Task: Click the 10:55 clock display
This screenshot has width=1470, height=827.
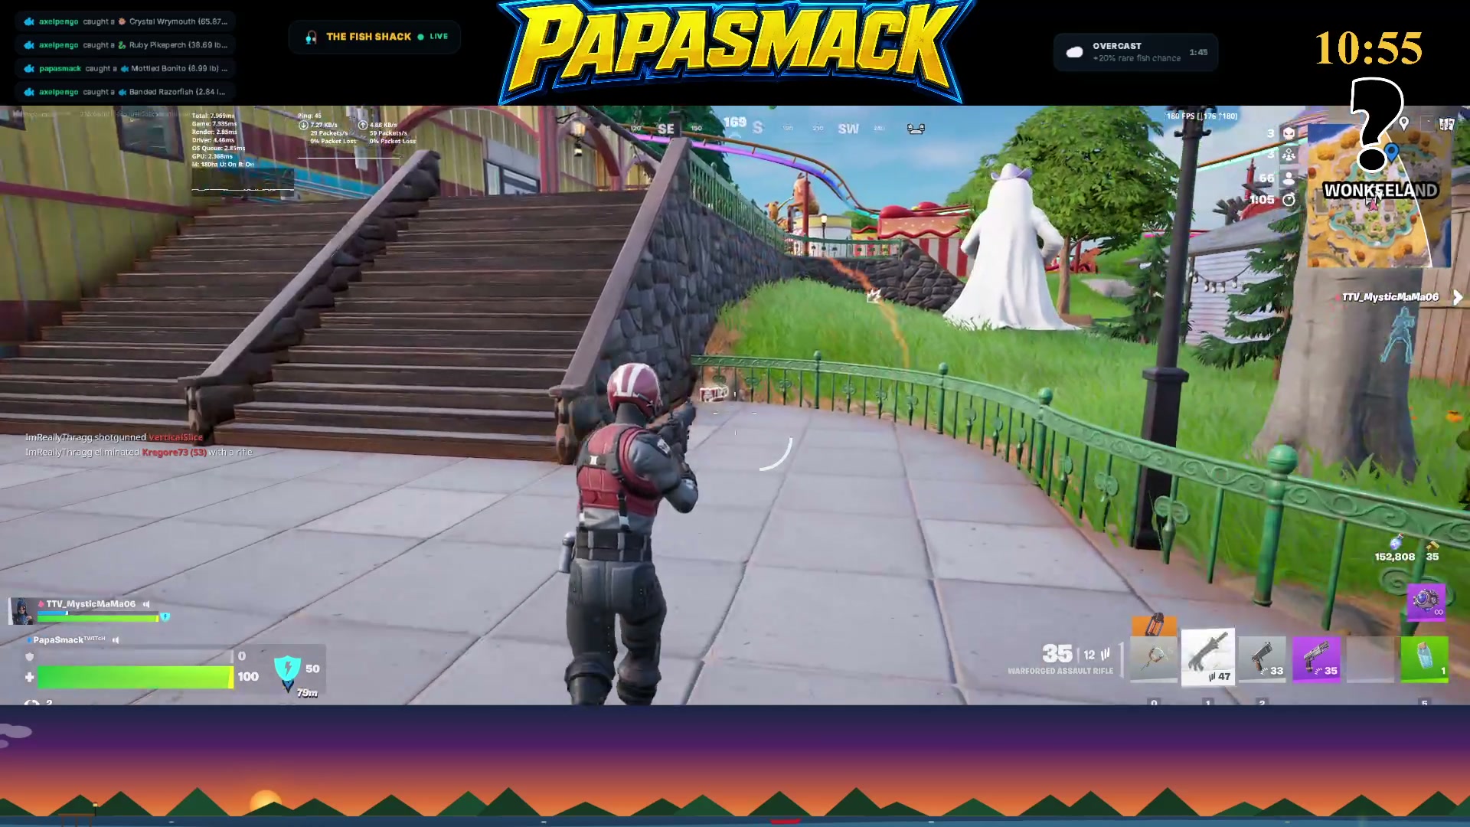Action: point(1368,48)
